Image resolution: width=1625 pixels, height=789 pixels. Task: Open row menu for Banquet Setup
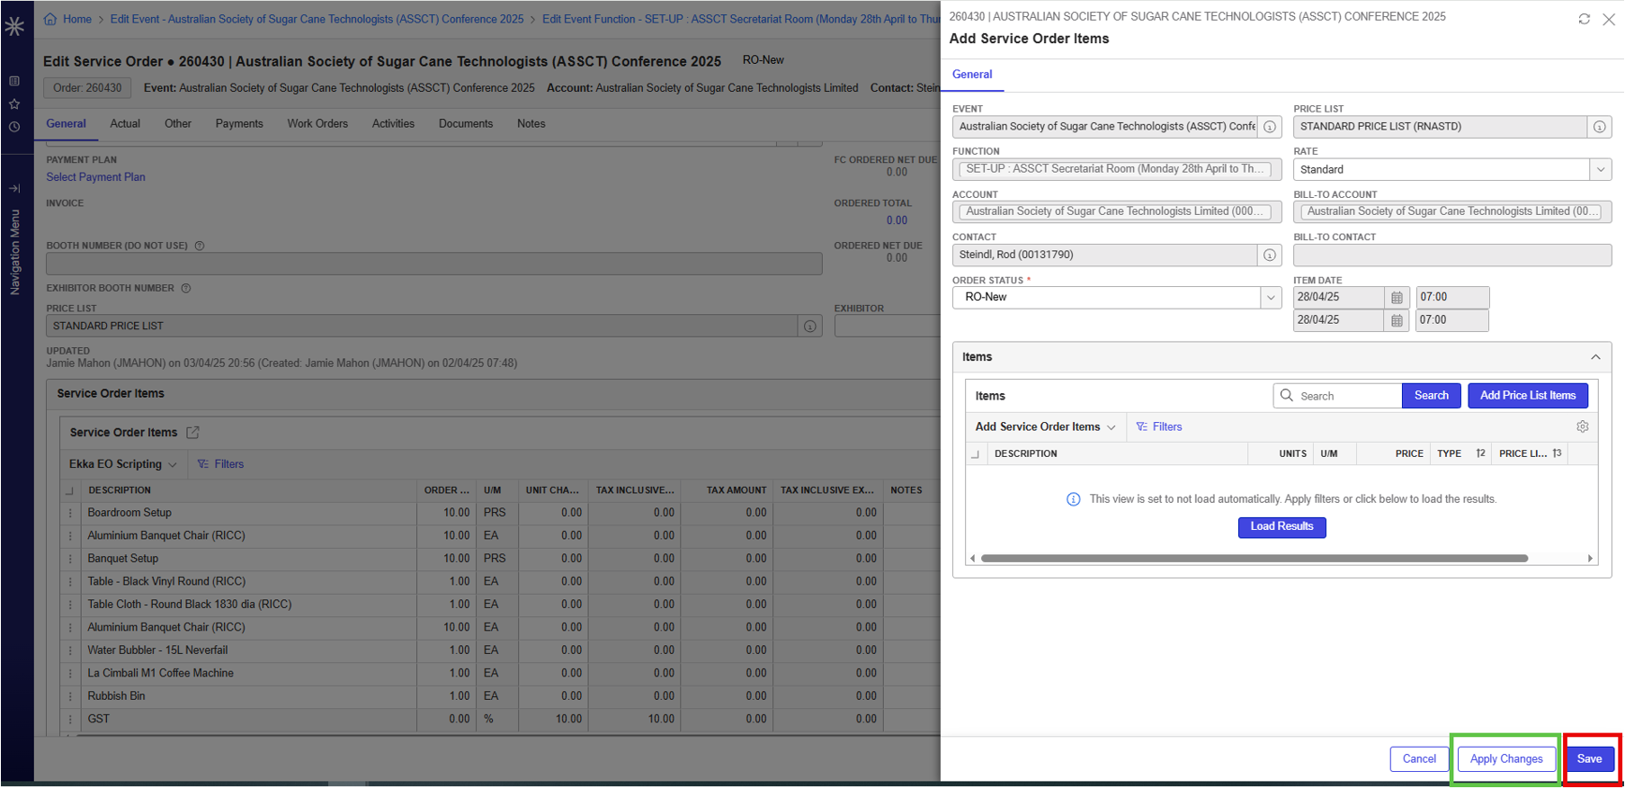70,559
